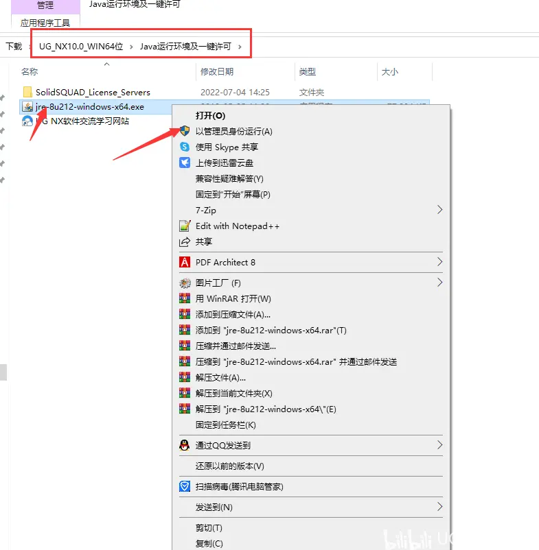Open chevron after UG_NX10.0_WIN64位 in address bar
The image size is (539, 550).
click(131, 47)
